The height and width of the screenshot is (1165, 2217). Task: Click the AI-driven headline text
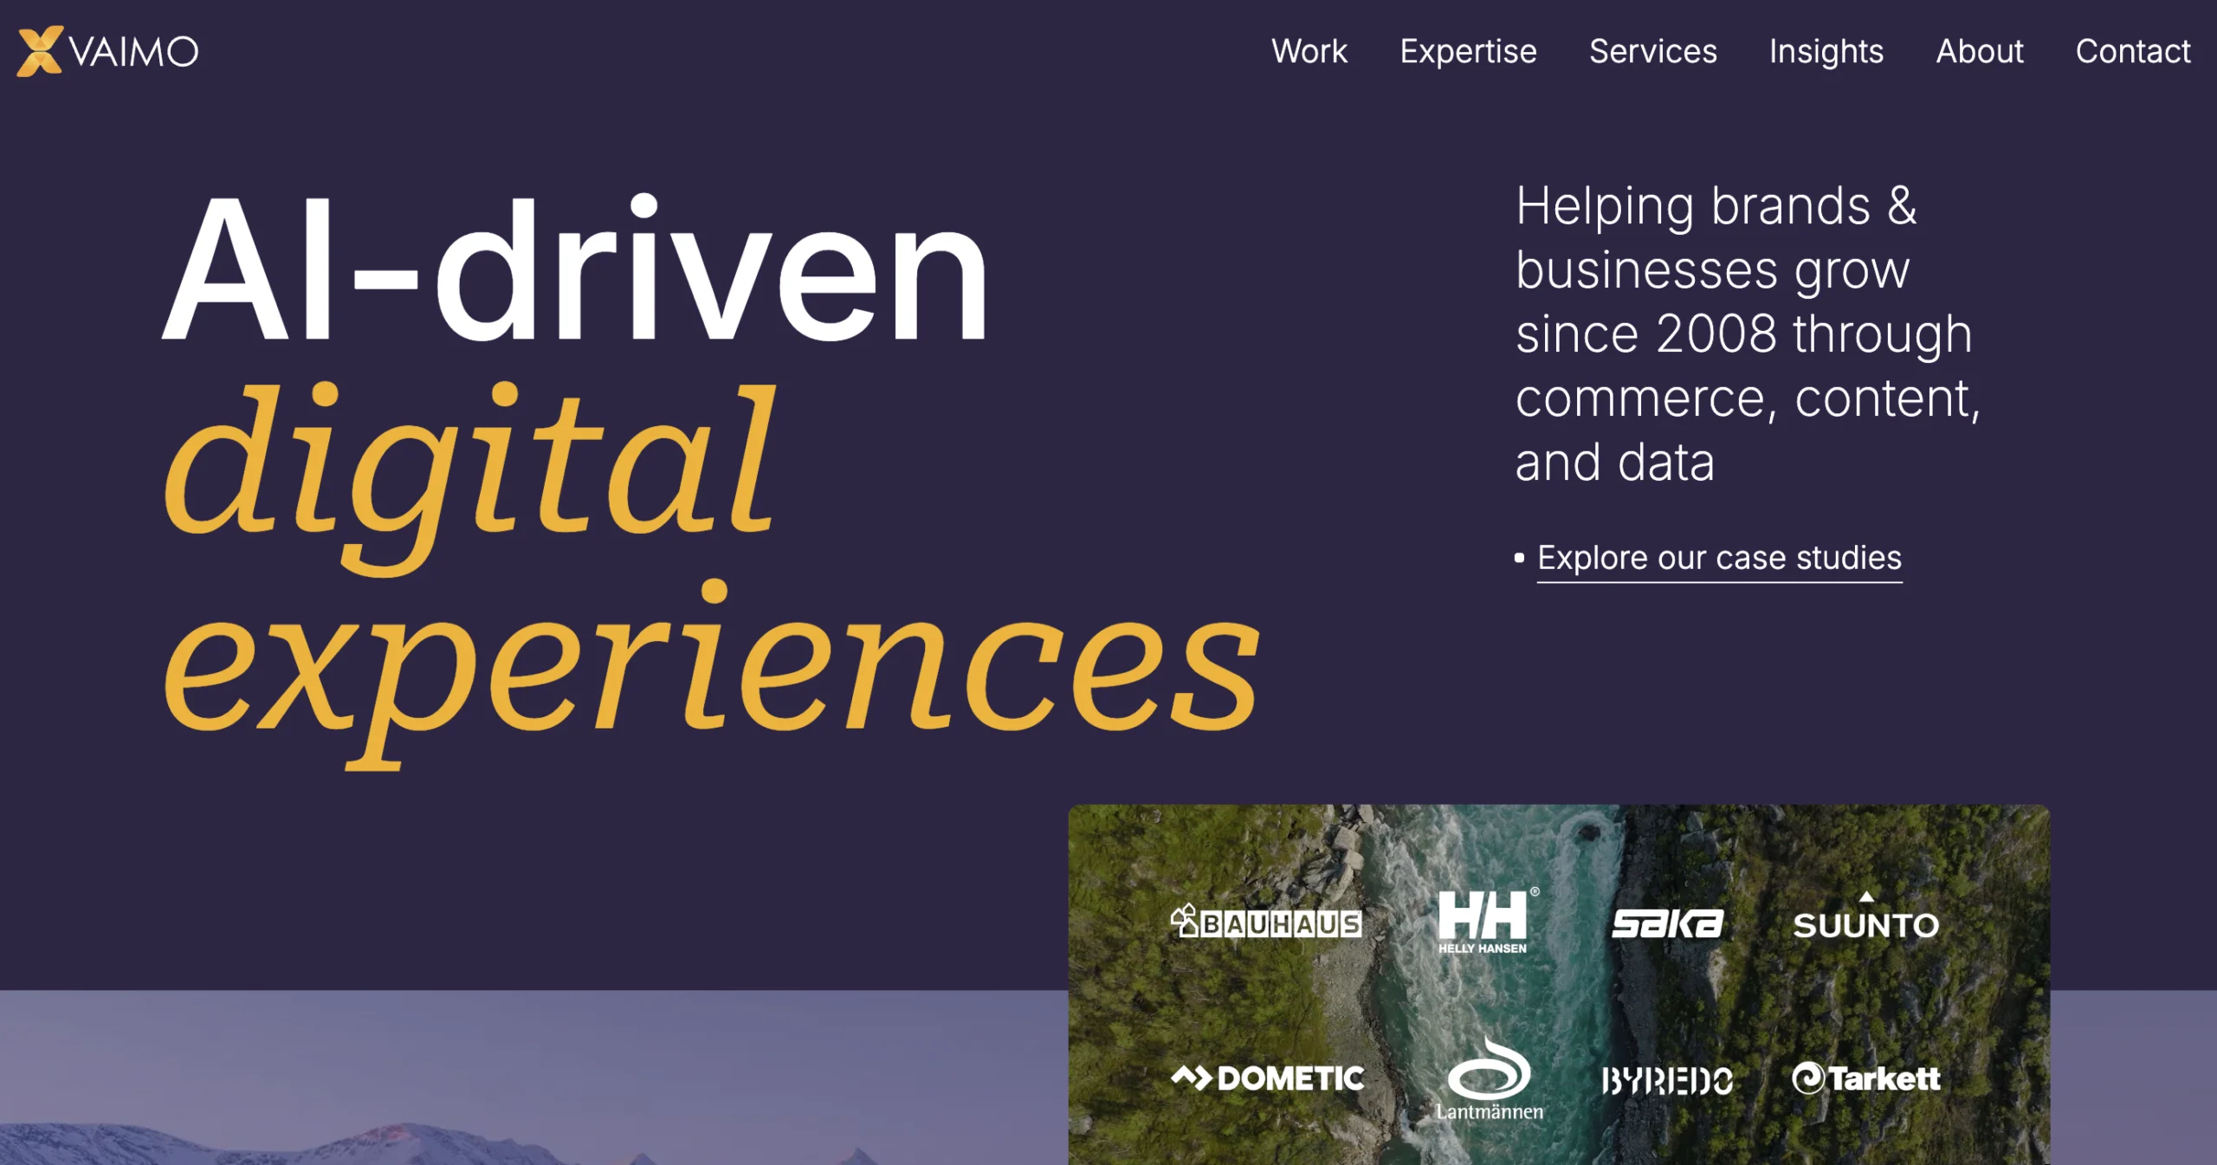(x=576, y=273)
